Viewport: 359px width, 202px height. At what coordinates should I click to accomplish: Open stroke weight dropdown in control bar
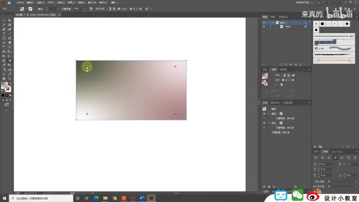pyautogui.click(x=58, y=9)
